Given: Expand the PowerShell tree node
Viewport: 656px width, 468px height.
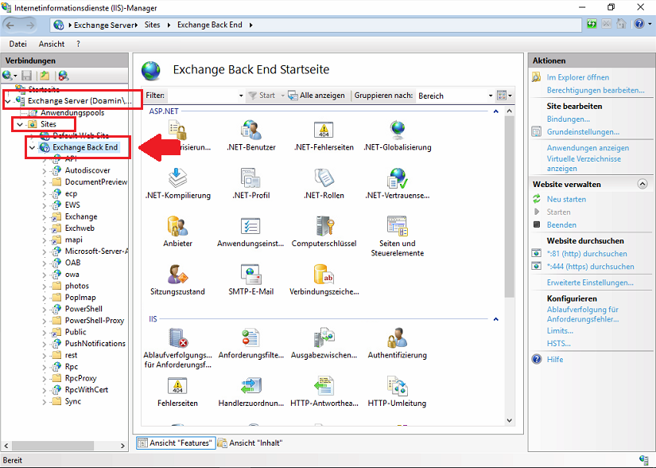Looking at the screenshot, I should click(45, 310).
